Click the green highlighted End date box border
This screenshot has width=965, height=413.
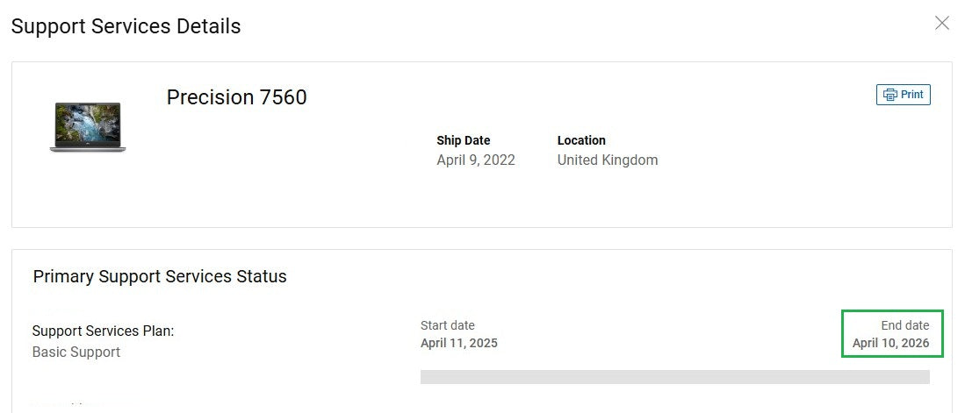click(843, 333)
